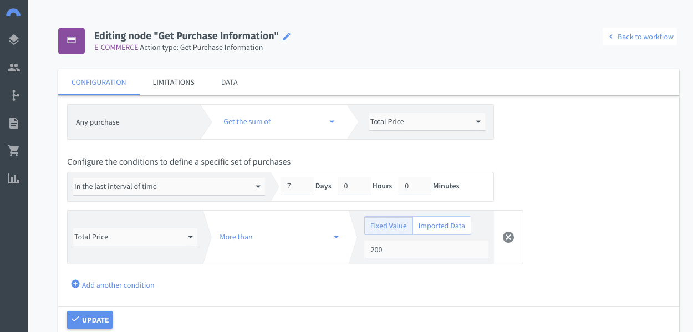Click the Days input field

(x=297, y=186)
